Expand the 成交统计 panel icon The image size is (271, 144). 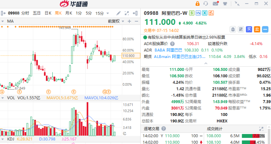point(261,129)
